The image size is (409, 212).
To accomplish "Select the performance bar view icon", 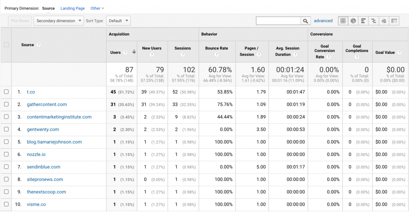I will pyautogui.click(x=363, y=21).
